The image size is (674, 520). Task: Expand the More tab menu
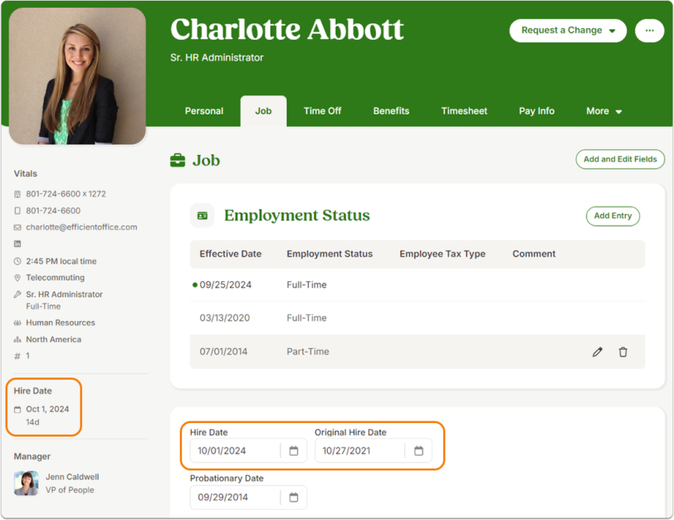pos(604,111)
